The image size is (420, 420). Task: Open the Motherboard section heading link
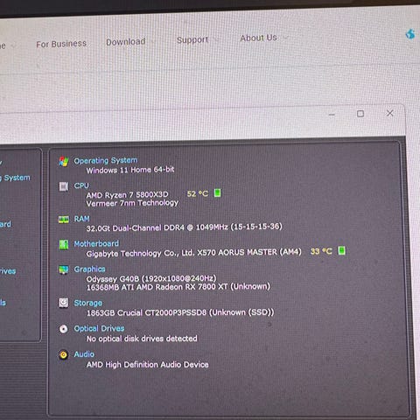96,243
